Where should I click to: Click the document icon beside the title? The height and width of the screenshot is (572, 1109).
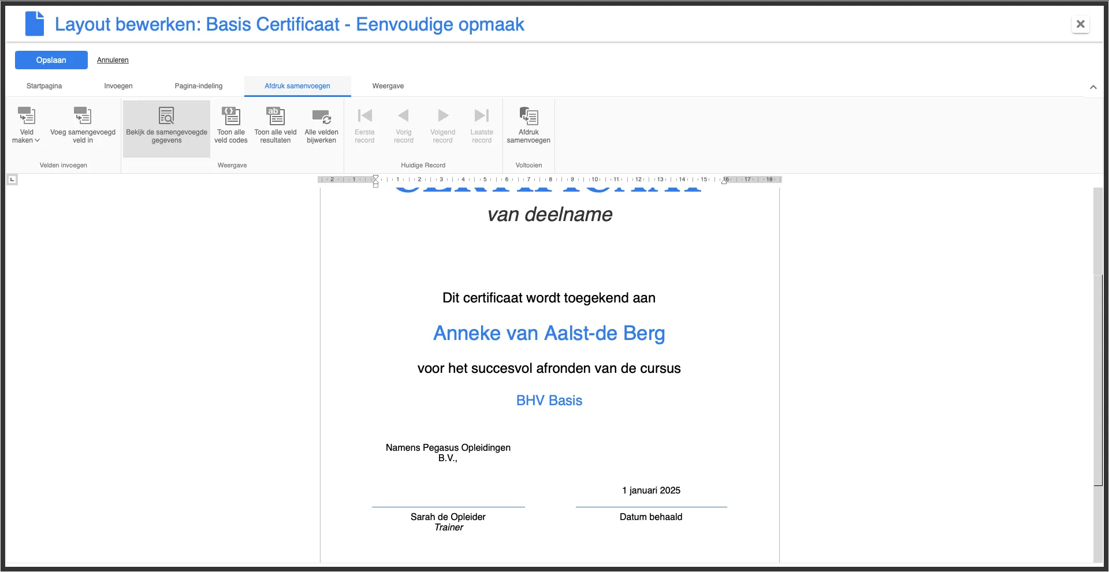coord(35,24)
